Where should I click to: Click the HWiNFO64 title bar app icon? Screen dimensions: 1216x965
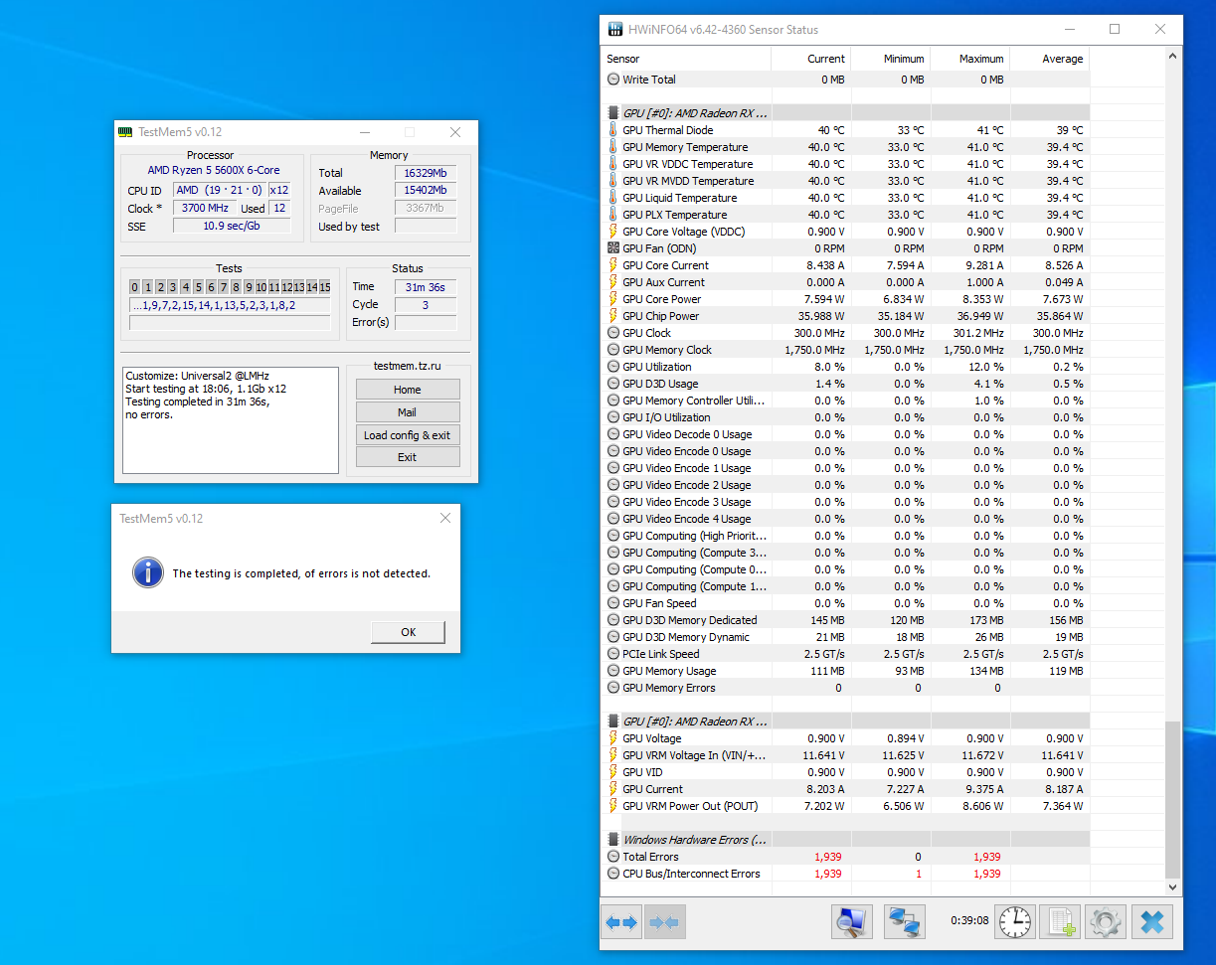tap(615, 29)
